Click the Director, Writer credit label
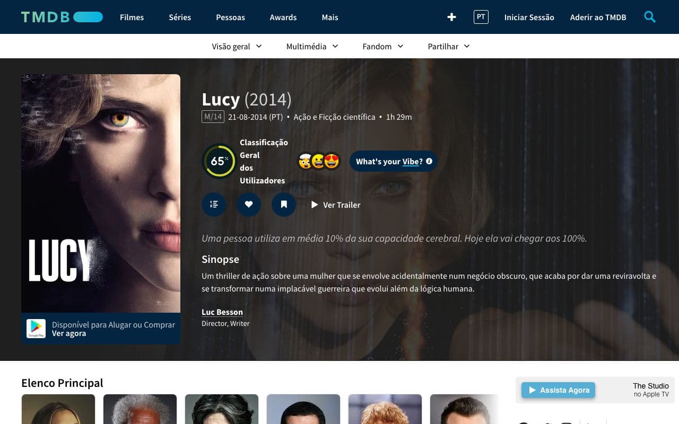Screen dimensions: 679x424 click(225, 323)
